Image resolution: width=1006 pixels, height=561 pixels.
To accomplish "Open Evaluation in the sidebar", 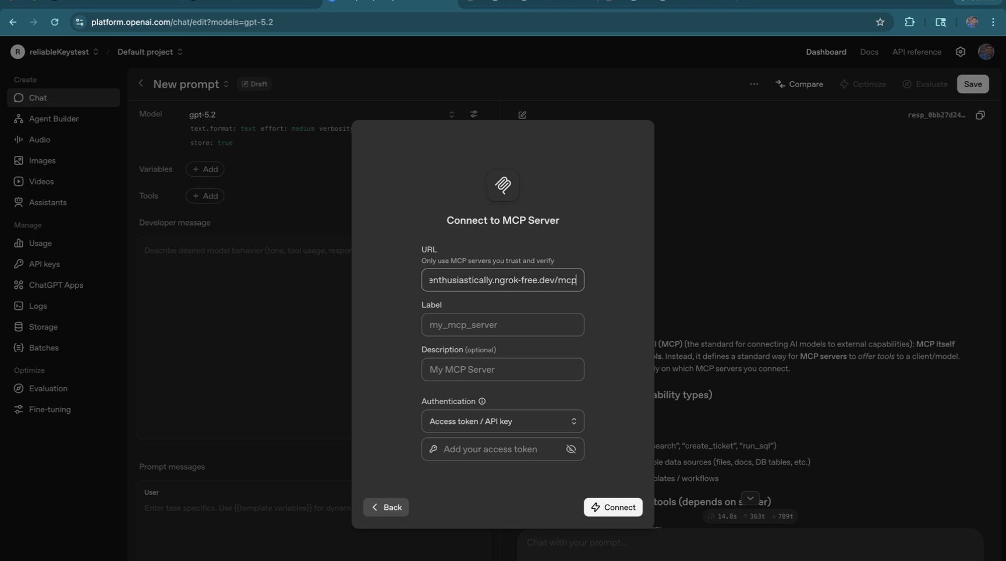I will 63,388.
